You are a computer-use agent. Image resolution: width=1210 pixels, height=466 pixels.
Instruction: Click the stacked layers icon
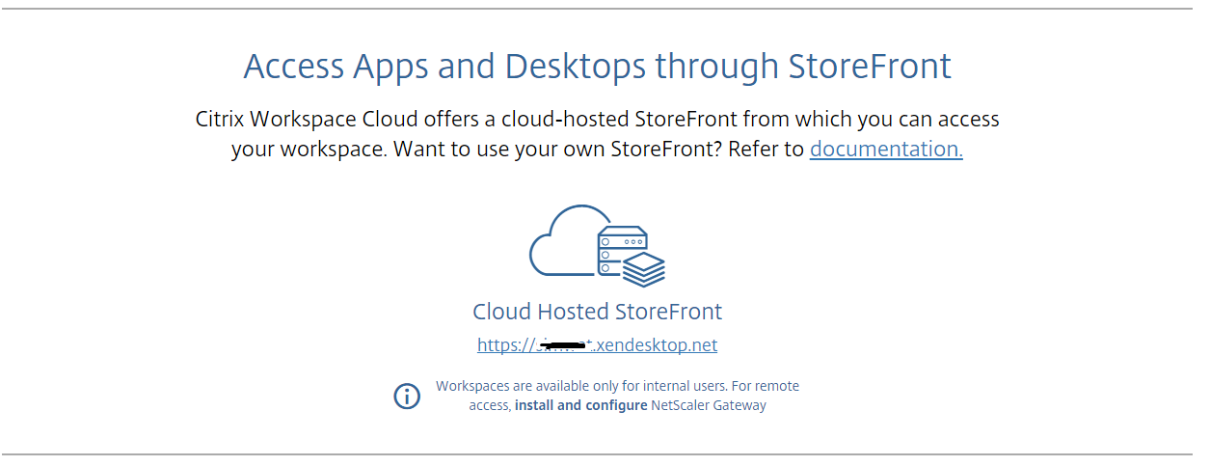(x=644, y=269)
